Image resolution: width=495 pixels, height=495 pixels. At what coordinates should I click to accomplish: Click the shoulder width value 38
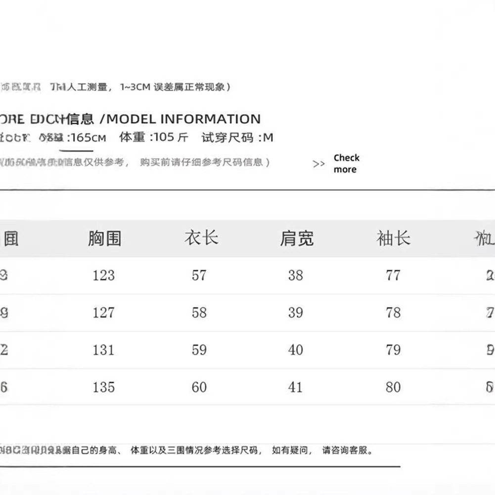(296, 275)
